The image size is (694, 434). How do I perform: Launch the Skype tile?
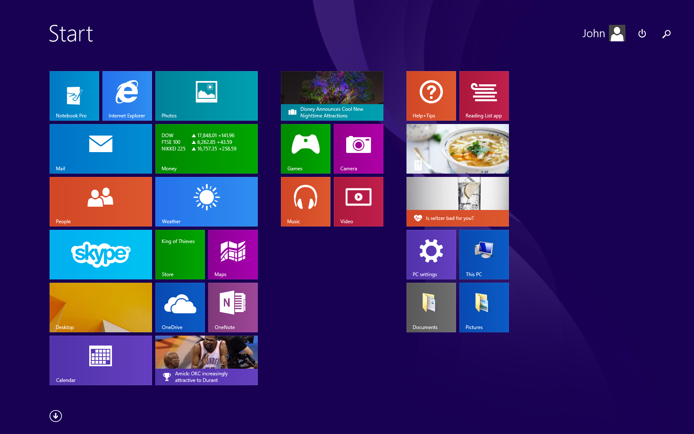101,255
